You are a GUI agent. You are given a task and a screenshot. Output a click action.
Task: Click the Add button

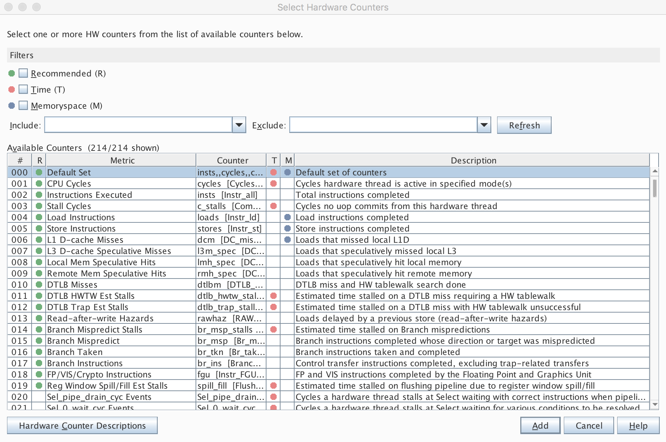tap(540, 426)
